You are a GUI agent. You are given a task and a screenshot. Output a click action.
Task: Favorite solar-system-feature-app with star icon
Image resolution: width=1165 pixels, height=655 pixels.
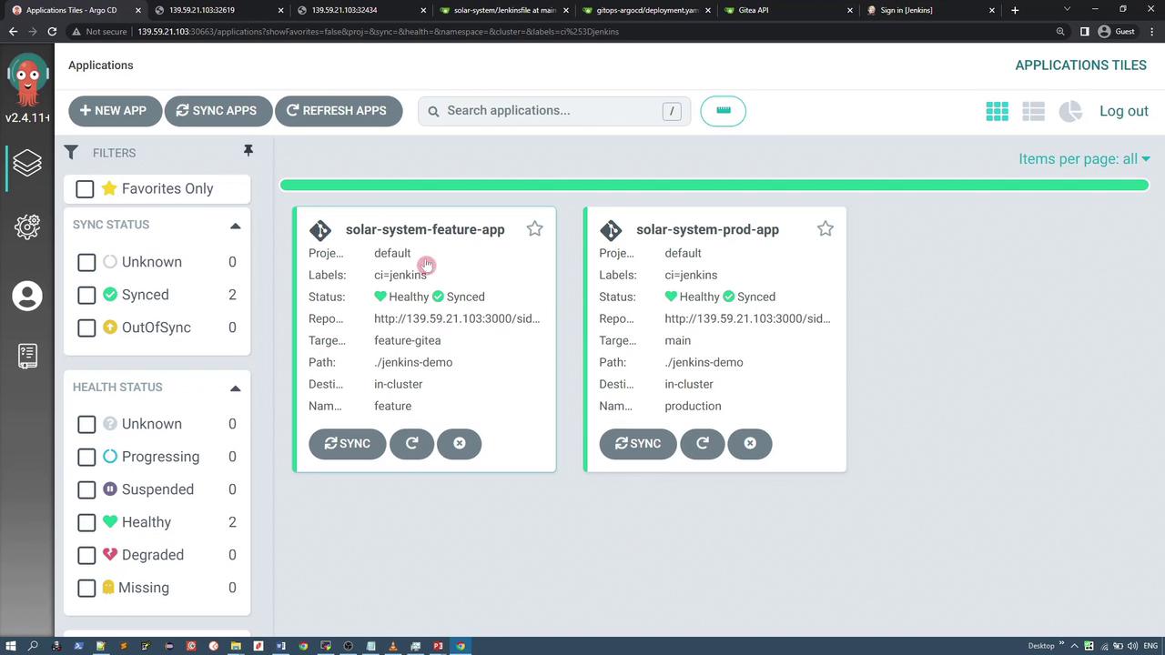[534, 229]
